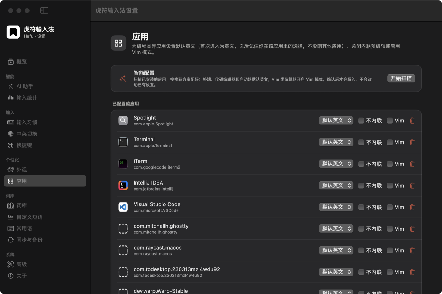The width and height of the screenshot is (442, 294).
Task: Tick 不内联 for IntelliJ IDEA
Action: click(x=361, y=186)
